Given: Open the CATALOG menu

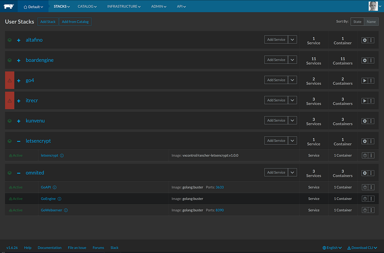Looking at the screenshot, I should [x=87, y=7].
